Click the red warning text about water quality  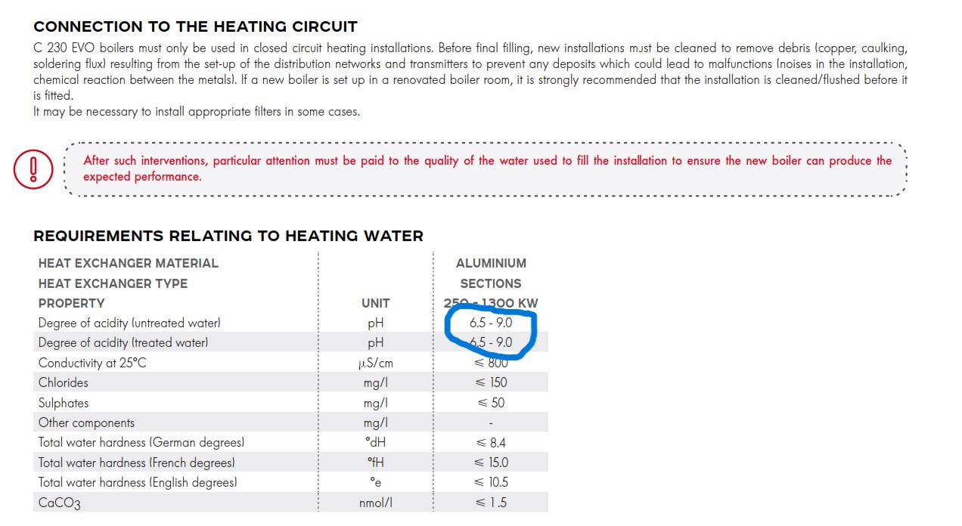point(487,169)
